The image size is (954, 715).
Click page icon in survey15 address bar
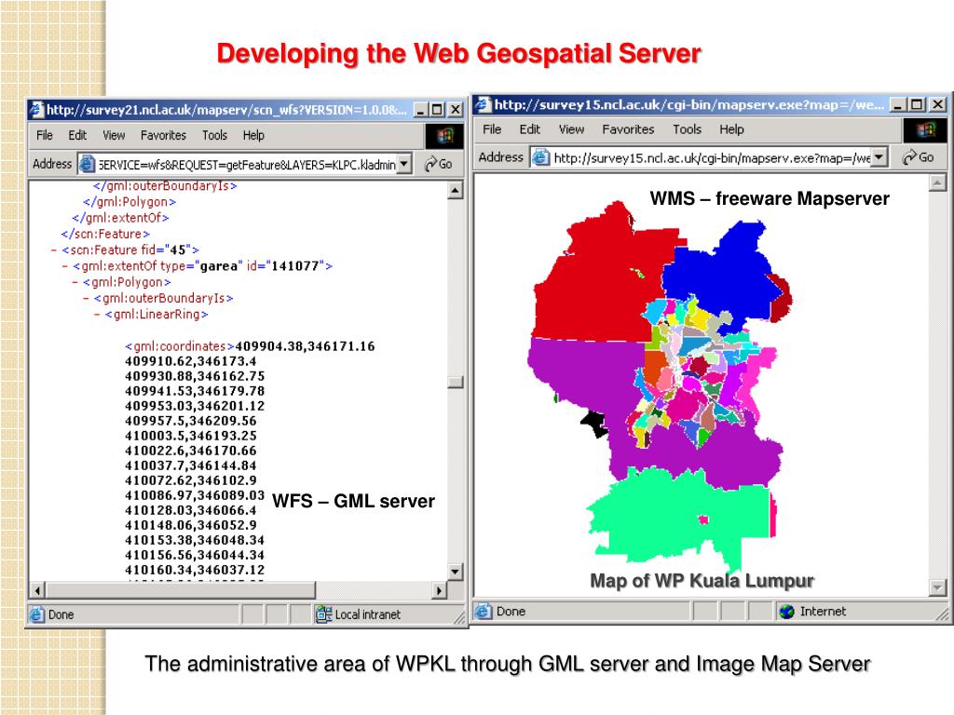click(x=540, y=157)
